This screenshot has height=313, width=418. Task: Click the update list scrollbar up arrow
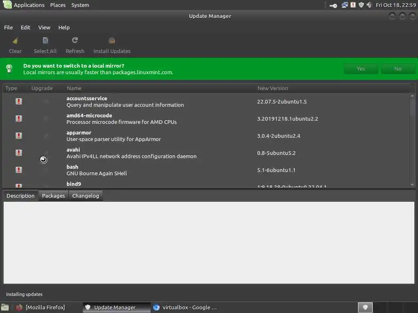coord(412,95)
